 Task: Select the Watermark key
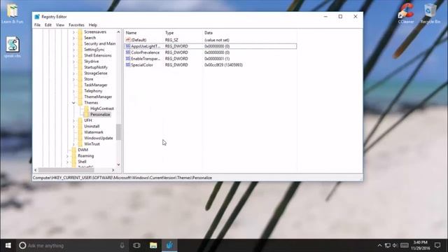point(94,132)
